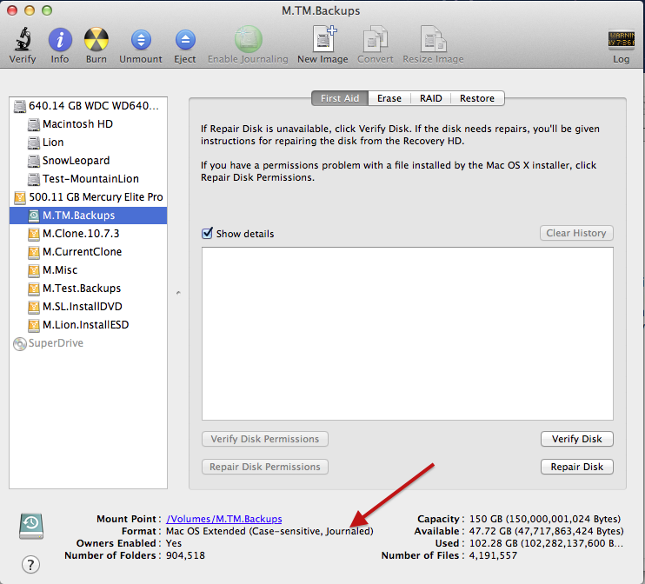645x584 pixels.
Task: Switch to the Erase tab
Action: pos(389,98)
